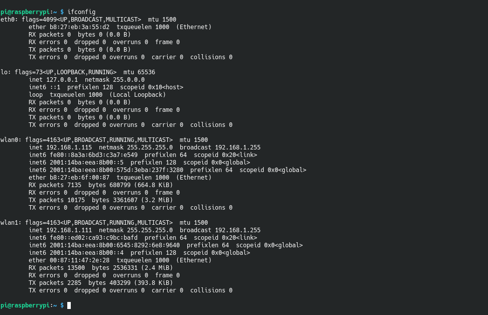Click wlan1 IP address 192.168.1.111
This screenshot has height=315, width=488.
pyautogui.click(x=69, y=230)
